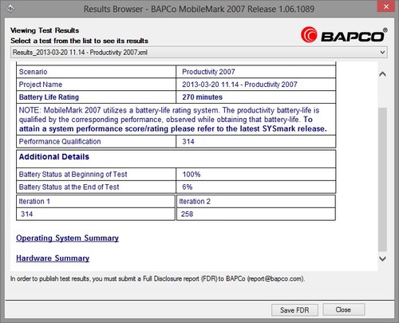Click the Performance Qualification label

point(60,141)
